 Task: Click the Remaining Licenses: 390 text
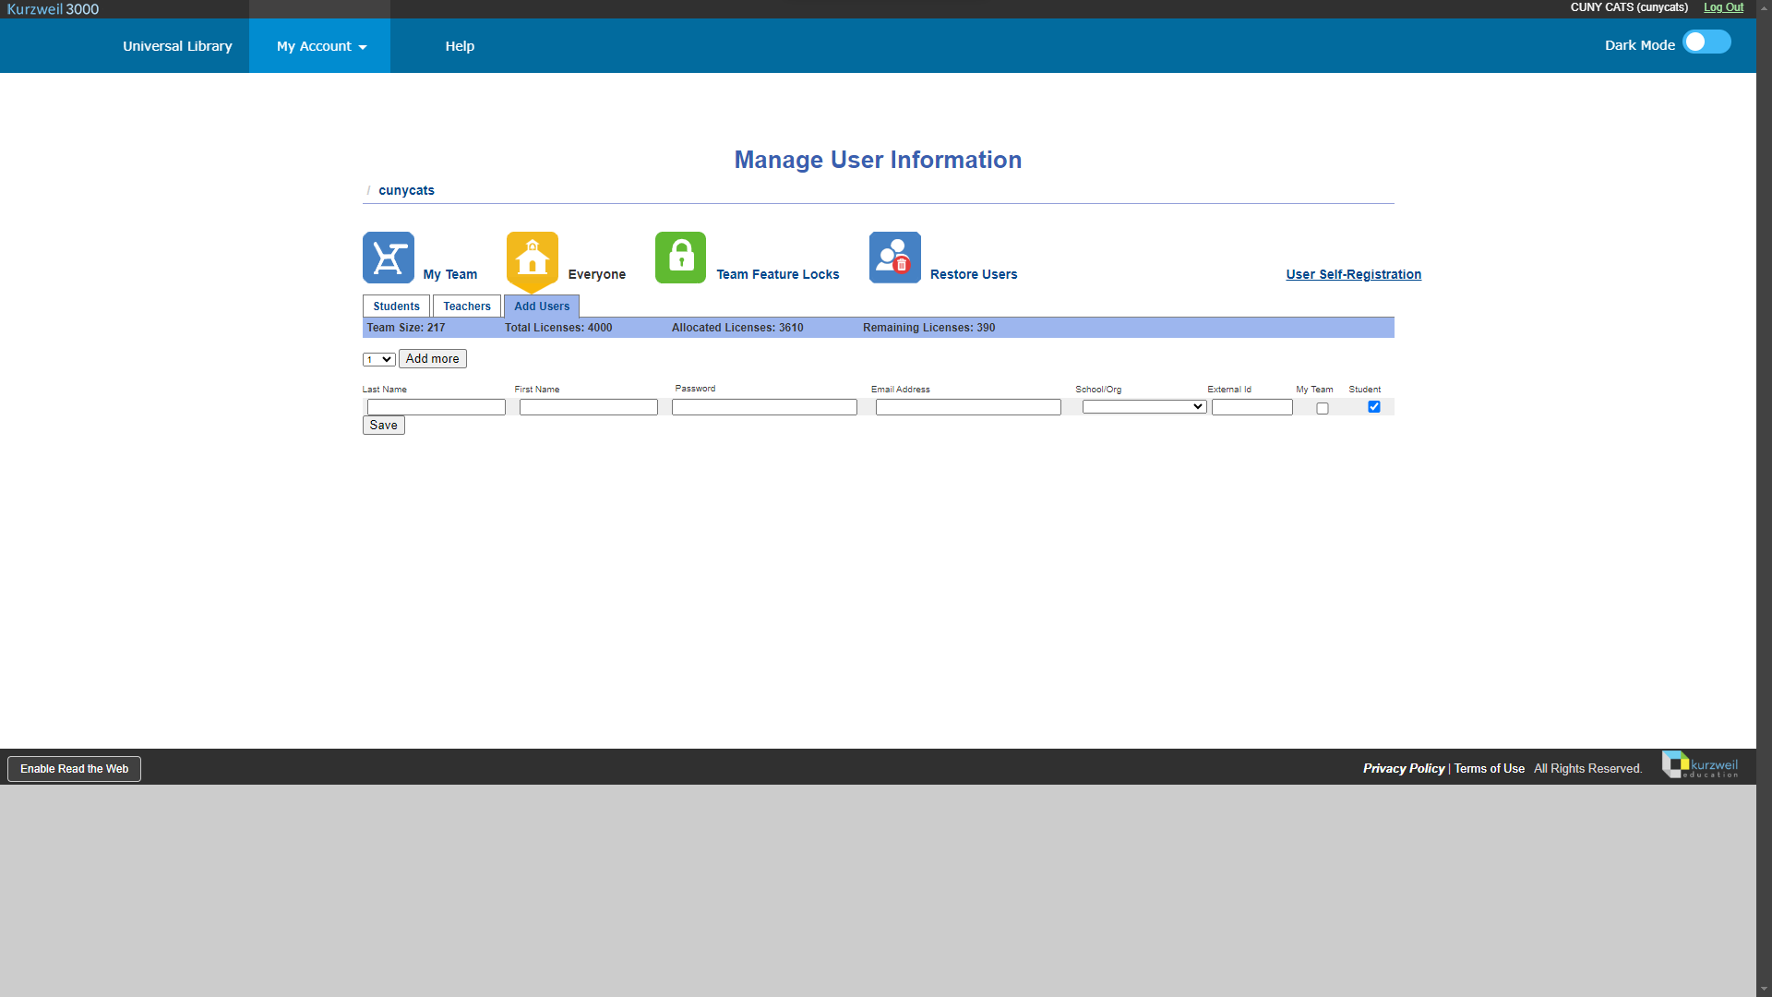pos(929,328)
